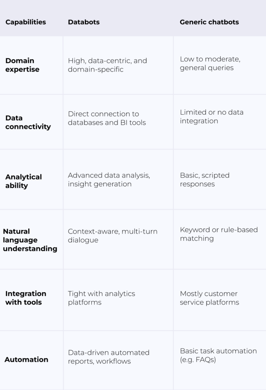Screen dimensions: 266x390
Task: Click the Integration with tools row label
Action: (25, 298)
